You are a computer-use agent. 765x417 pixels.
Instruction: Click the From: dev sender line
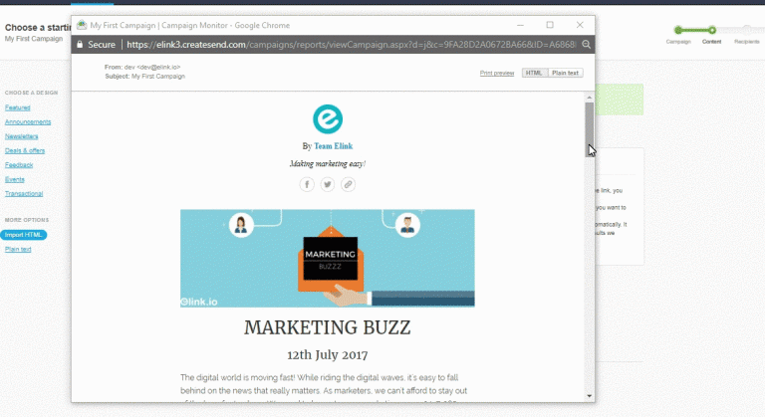pos(142,68)
